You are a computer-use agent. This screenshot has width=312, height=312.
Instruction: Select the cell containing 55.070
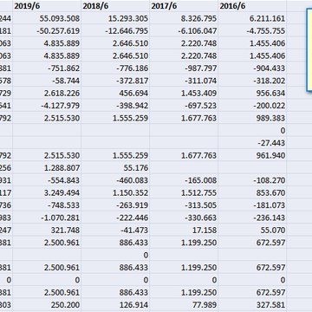[x=252, y=230]
